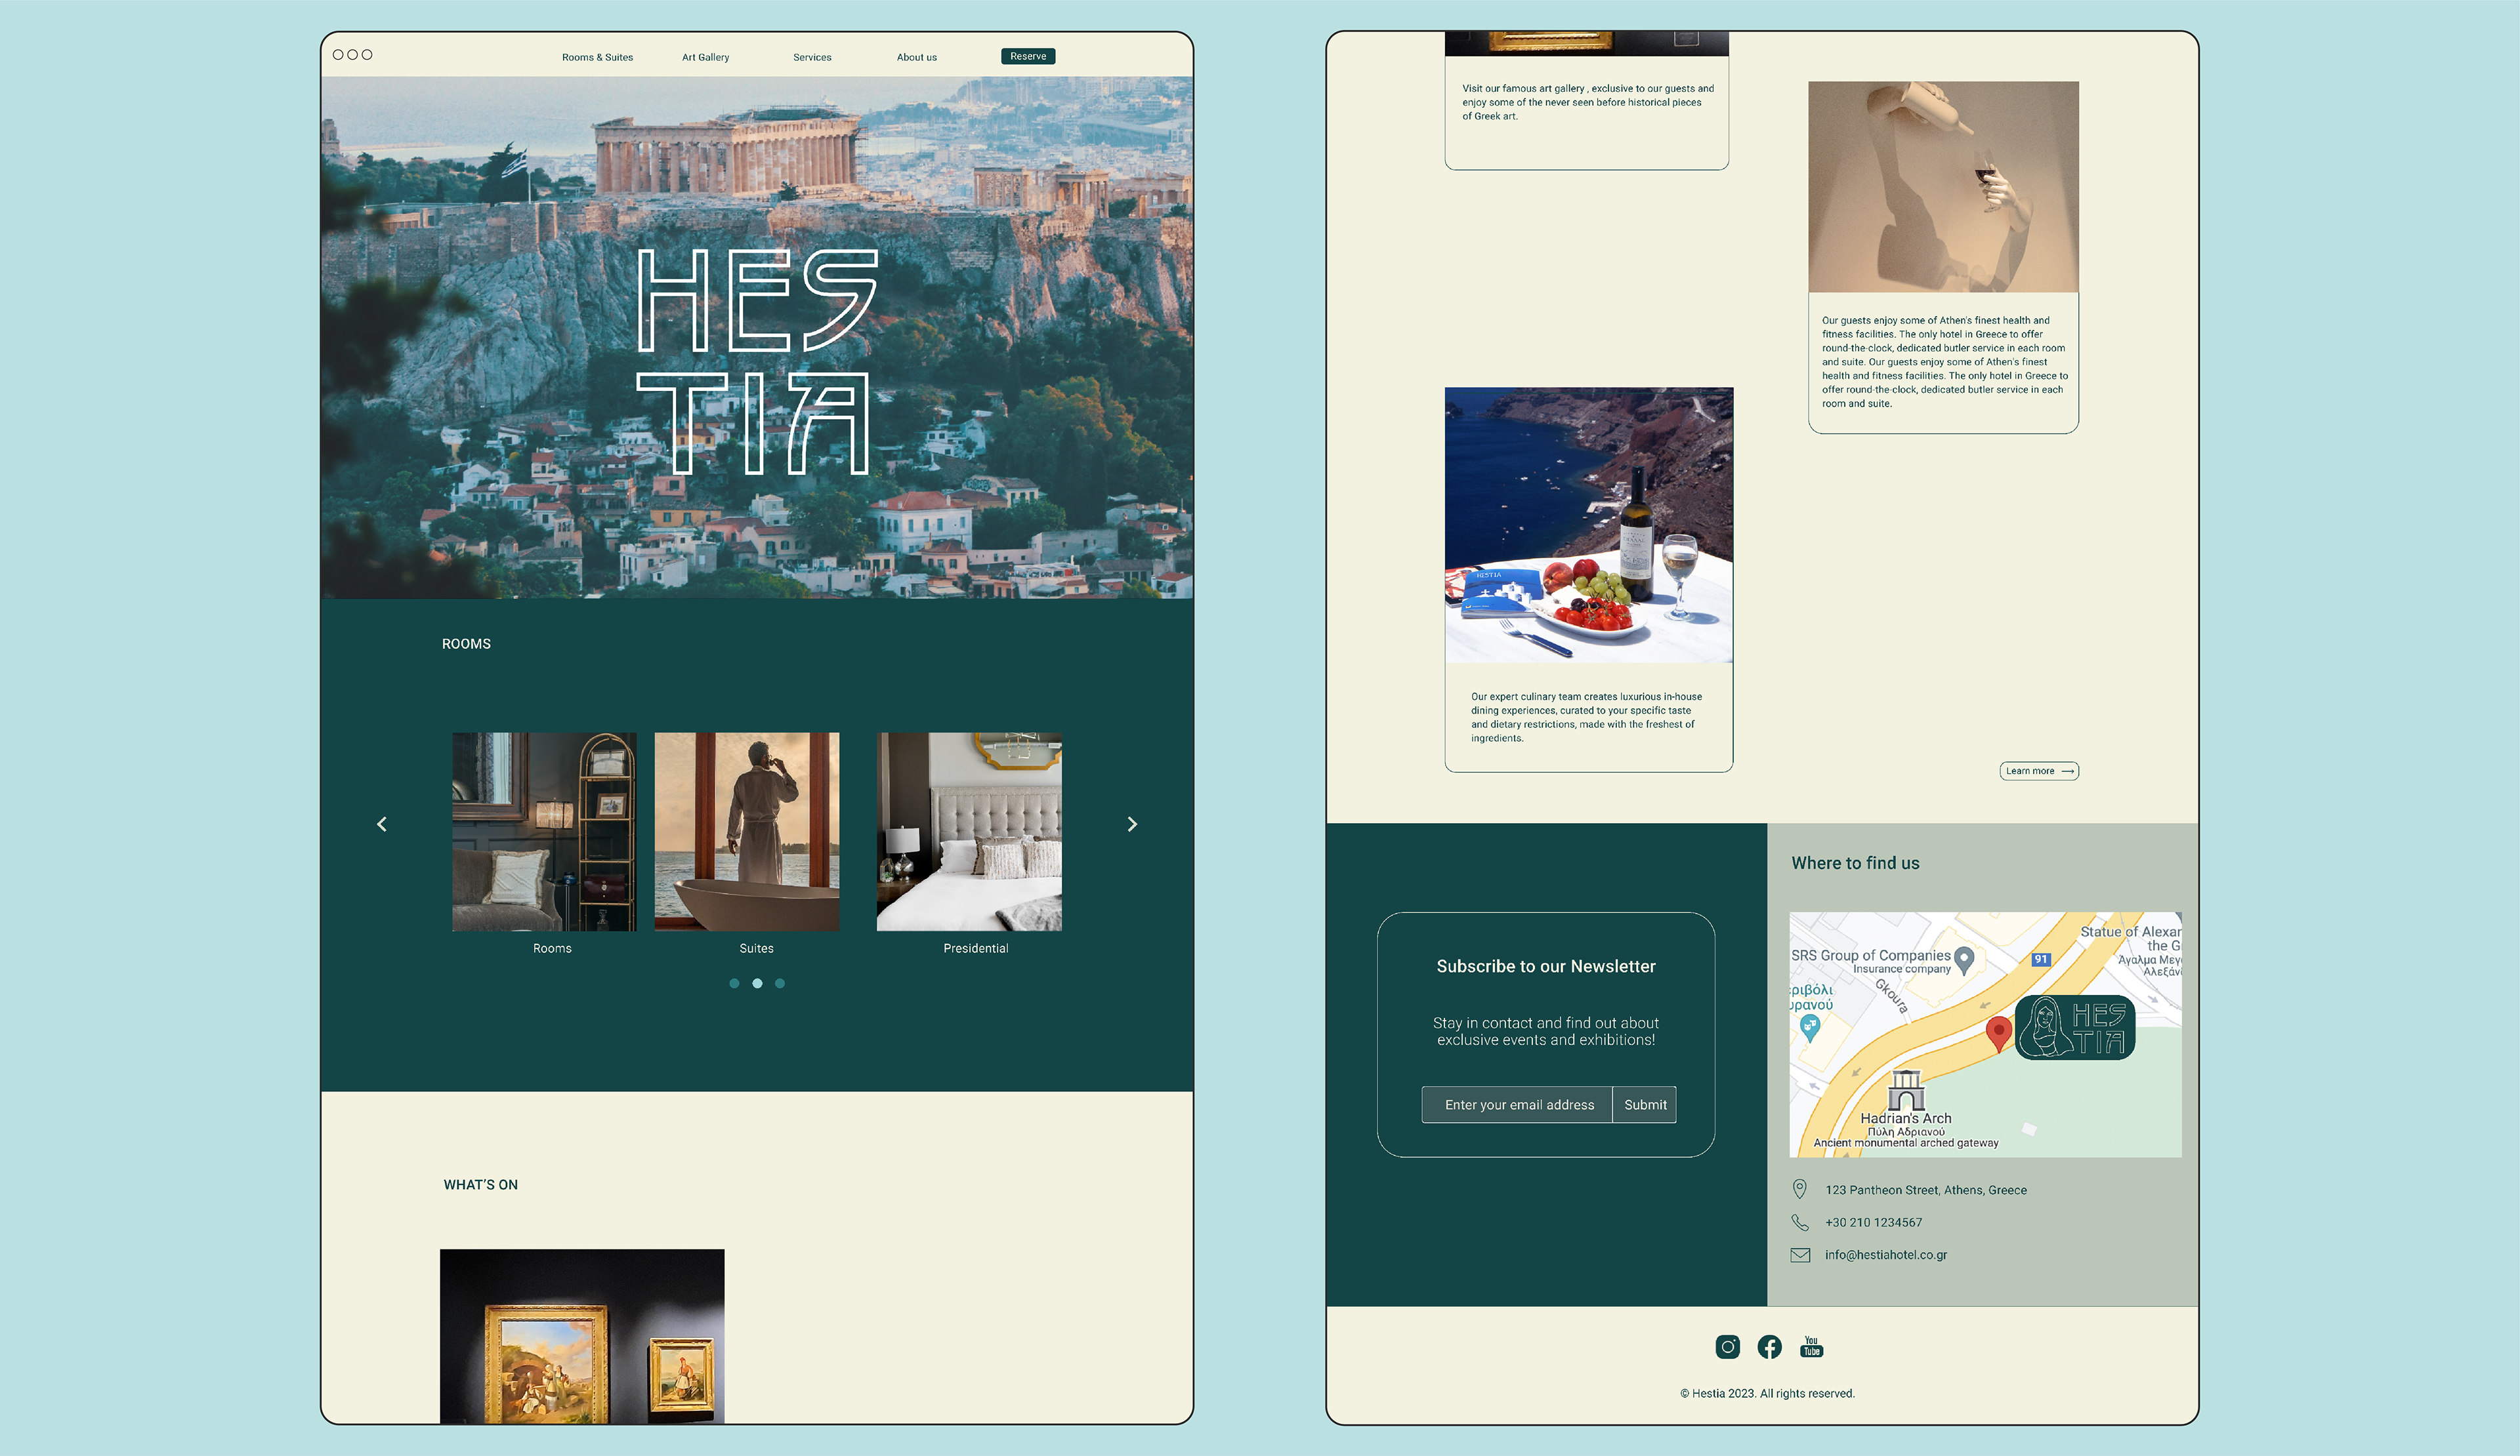2520x1456 pixels.
Task: Click the next arrow of rooms carousel
Action: click(1132, 824)
